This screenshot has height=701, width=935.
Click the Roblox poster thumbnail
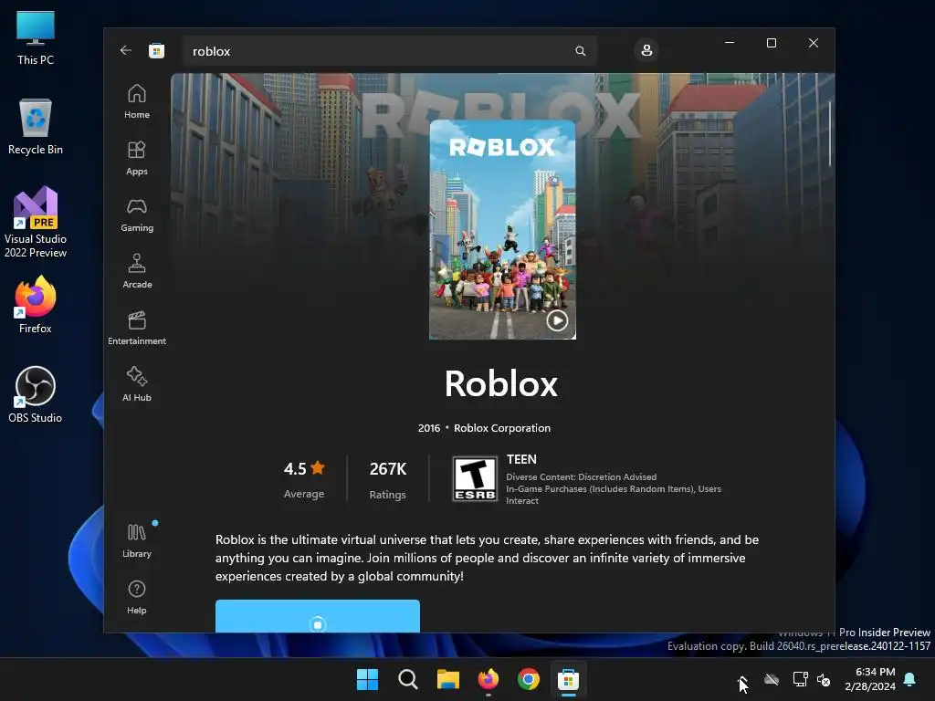503,229
